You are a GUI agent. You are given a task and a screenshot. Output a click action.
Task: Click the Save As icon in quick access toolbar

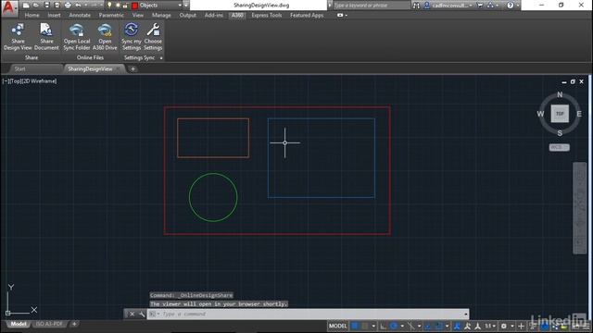pyautogui.click(x=57, y=6)
